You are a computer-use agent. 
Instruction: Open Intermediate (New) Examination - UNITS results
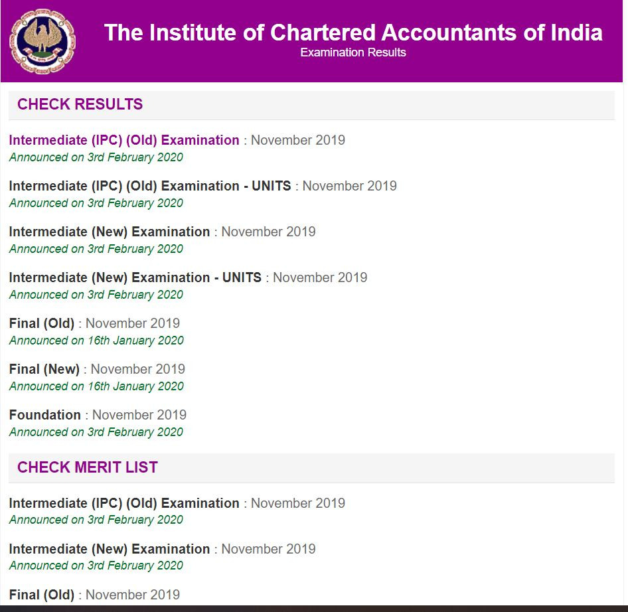(x=135, y=277)
